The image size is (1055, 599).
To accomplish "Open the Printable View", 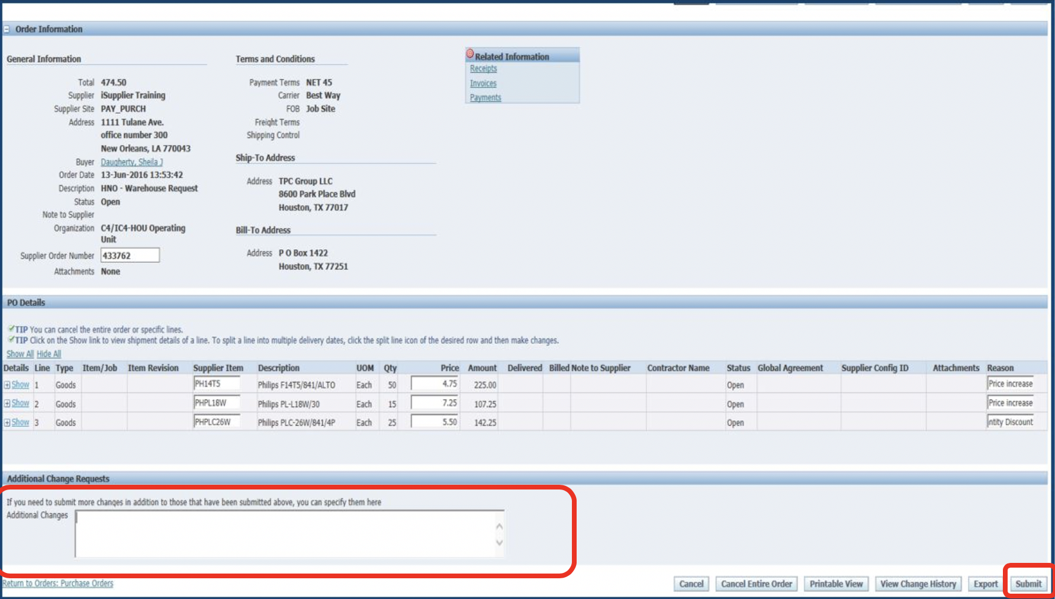I will (836, 584).
